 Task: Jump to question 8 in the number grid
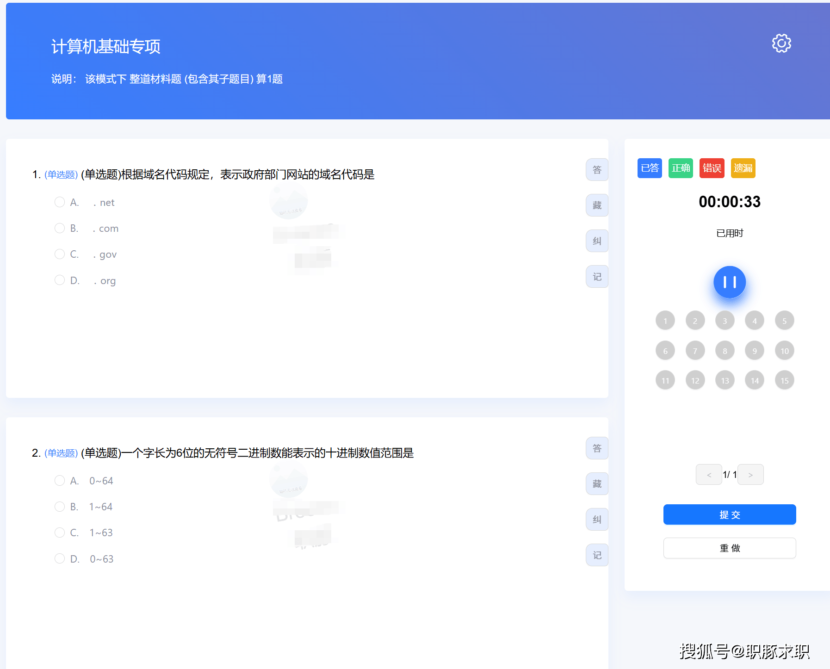[x=725, y=351]
